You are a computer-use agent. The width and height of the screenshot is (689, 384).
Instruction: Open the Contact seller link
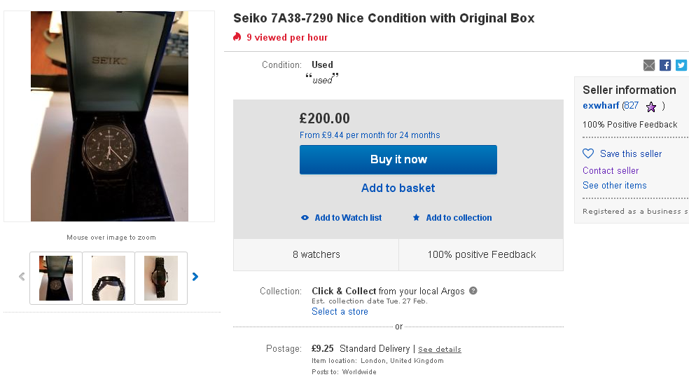pyautogui.click(x=611, y=170)
